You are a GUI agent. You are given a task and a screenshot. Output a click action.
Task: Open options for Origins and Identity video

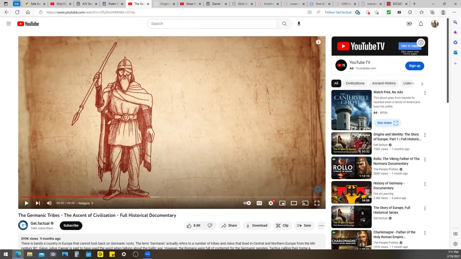pyautogui.click(x=425, y=135)
